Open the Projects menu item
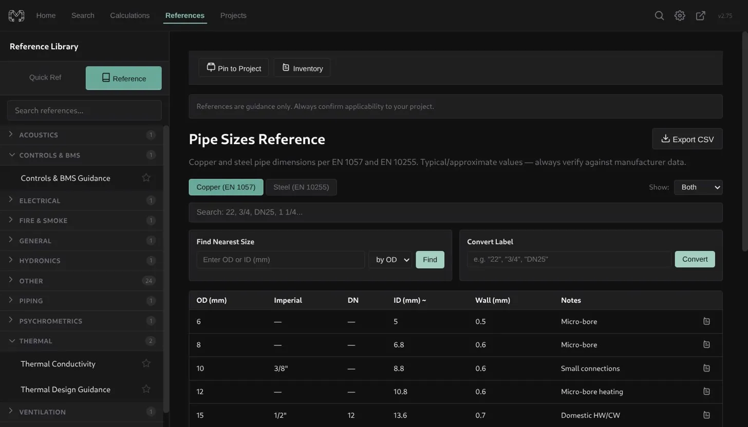 click(x=233, y=15)
